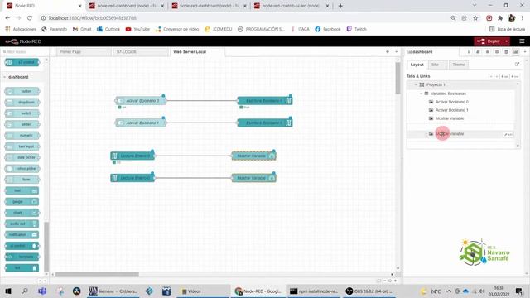Select the audio out node in the palette
Image resolution: width=530 pixels, height=298 pixels.
pos(22,223)
